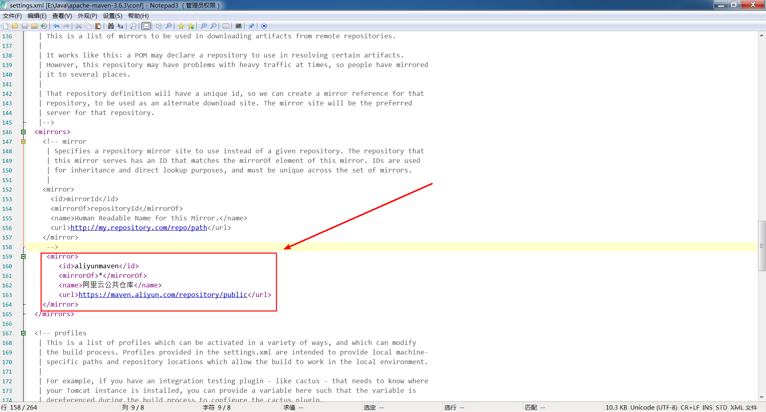Click the 列 9 / 8 status entry

pos(133,408)
